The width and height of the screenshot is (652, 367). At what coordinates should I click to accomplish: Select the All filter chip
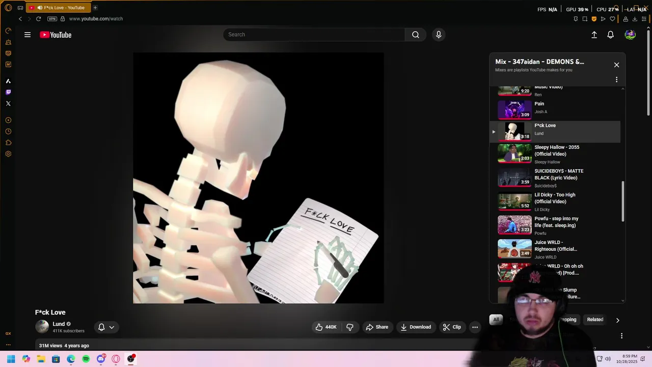pos(496,320)
